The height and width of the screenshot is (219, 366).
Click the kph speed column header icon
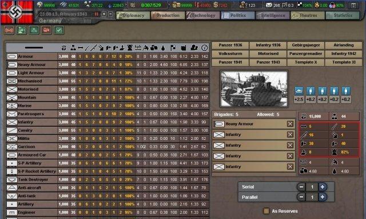point(138,48)
